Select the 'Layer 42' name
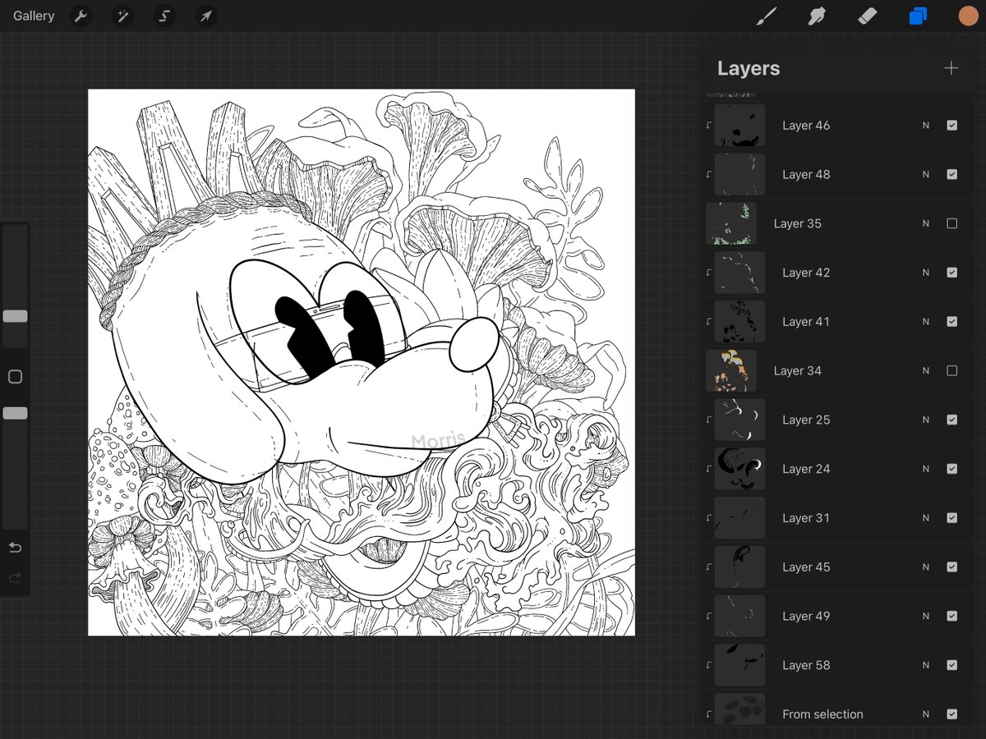This screenshot has width=986, height=739. [x=806, y=273]
